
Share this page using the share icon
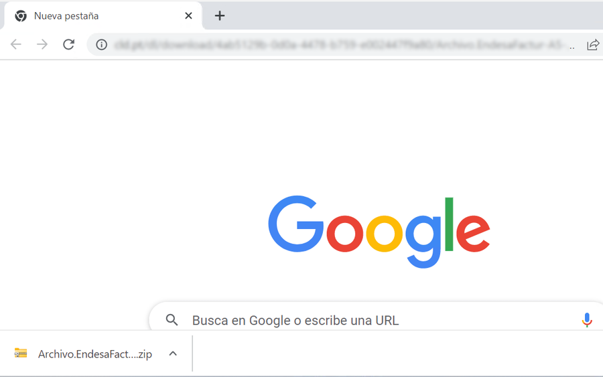point(593,45)
